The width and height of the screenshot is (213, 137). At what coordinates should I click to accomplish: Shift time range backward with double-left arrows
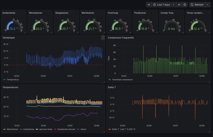pyautogui.click(x=149, y=5)
